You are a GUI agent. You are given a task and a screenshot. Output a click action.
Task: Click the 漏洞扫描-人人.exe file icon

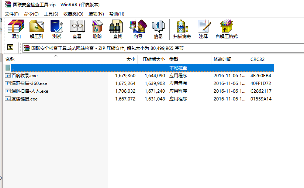coord(7,91)
